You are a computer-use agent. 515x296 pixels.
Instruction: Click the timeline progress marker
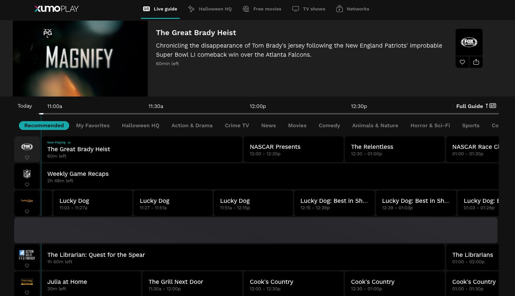(x=41, y=114)
